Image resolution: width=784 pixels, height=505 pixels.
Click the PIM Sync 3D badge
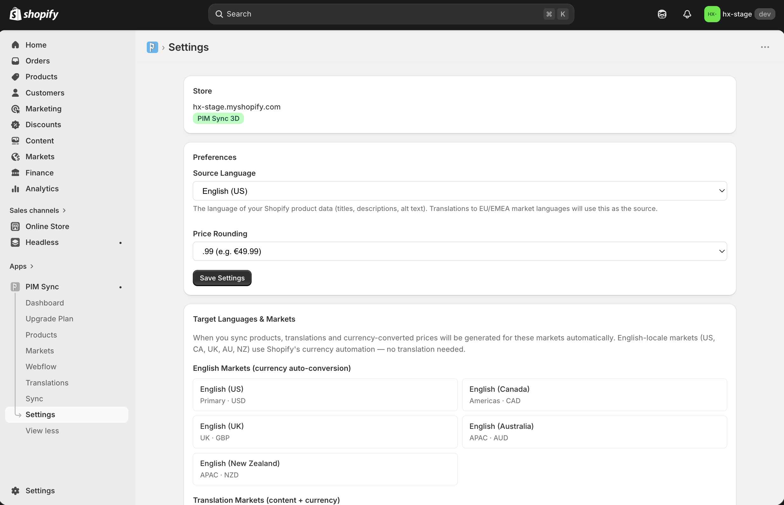click(x=218, y=118)
